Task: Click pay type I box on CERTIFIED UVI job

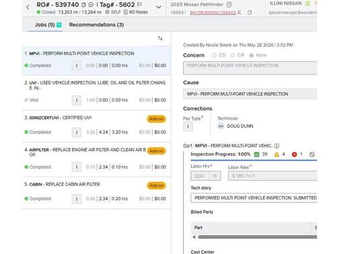Action: (77, 132)
